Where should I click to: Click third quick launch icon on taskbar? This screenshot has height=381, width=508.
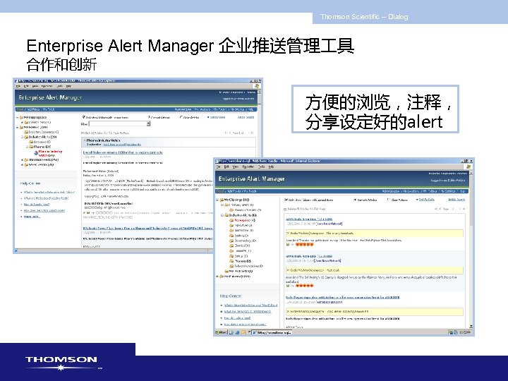click(x=243, y=332)
